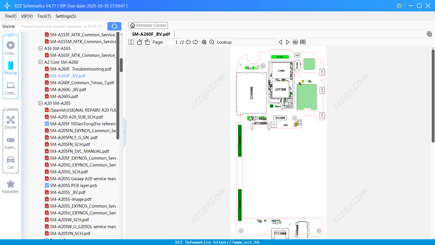Click the file tree vertical scrollbar
The image size is (435, 245).
(121, 65)
